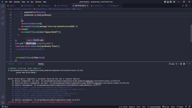Image resolution: width=192 pixels, height=108 pixels.
Task: Show the Problems panel tab
Action: tap(11, 64)
